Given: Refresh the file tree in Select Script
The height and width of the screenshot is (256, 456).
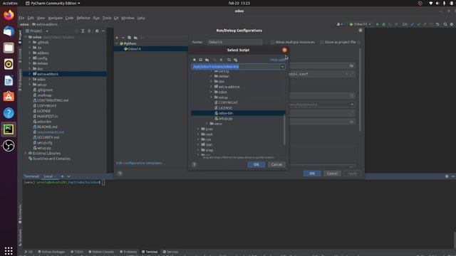Looking at the screenshot, I should 229,60.
